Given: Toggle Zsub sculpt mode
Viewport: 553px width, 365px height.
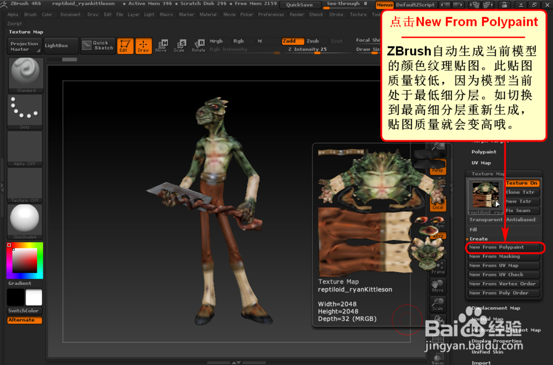Looking at the screenshot, I should click(x=316, y=41).
